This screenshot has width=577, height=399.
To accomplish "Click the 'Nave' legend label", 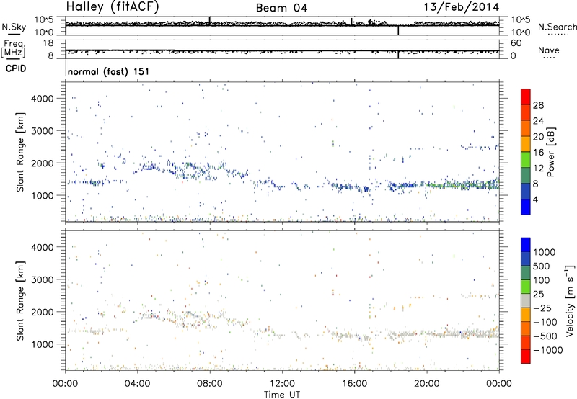I will pos(549,50).
